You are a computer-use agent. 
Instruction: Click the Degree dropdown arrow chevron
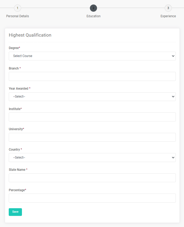tap(173, 56)
